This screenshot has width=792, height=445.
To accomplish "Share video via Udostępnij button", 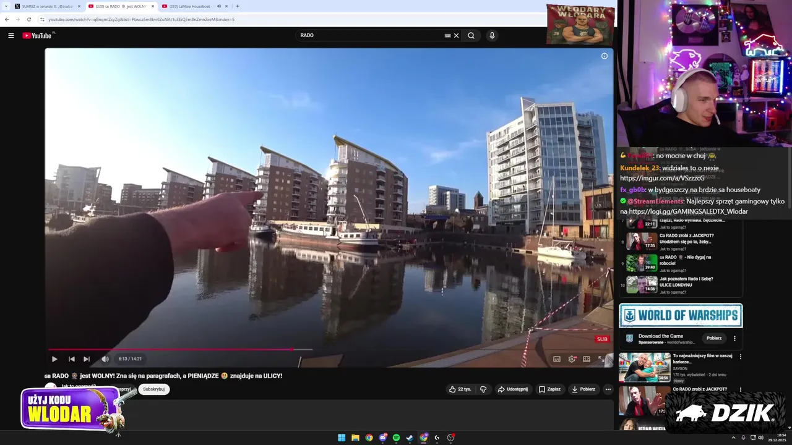I will (513, 389).
